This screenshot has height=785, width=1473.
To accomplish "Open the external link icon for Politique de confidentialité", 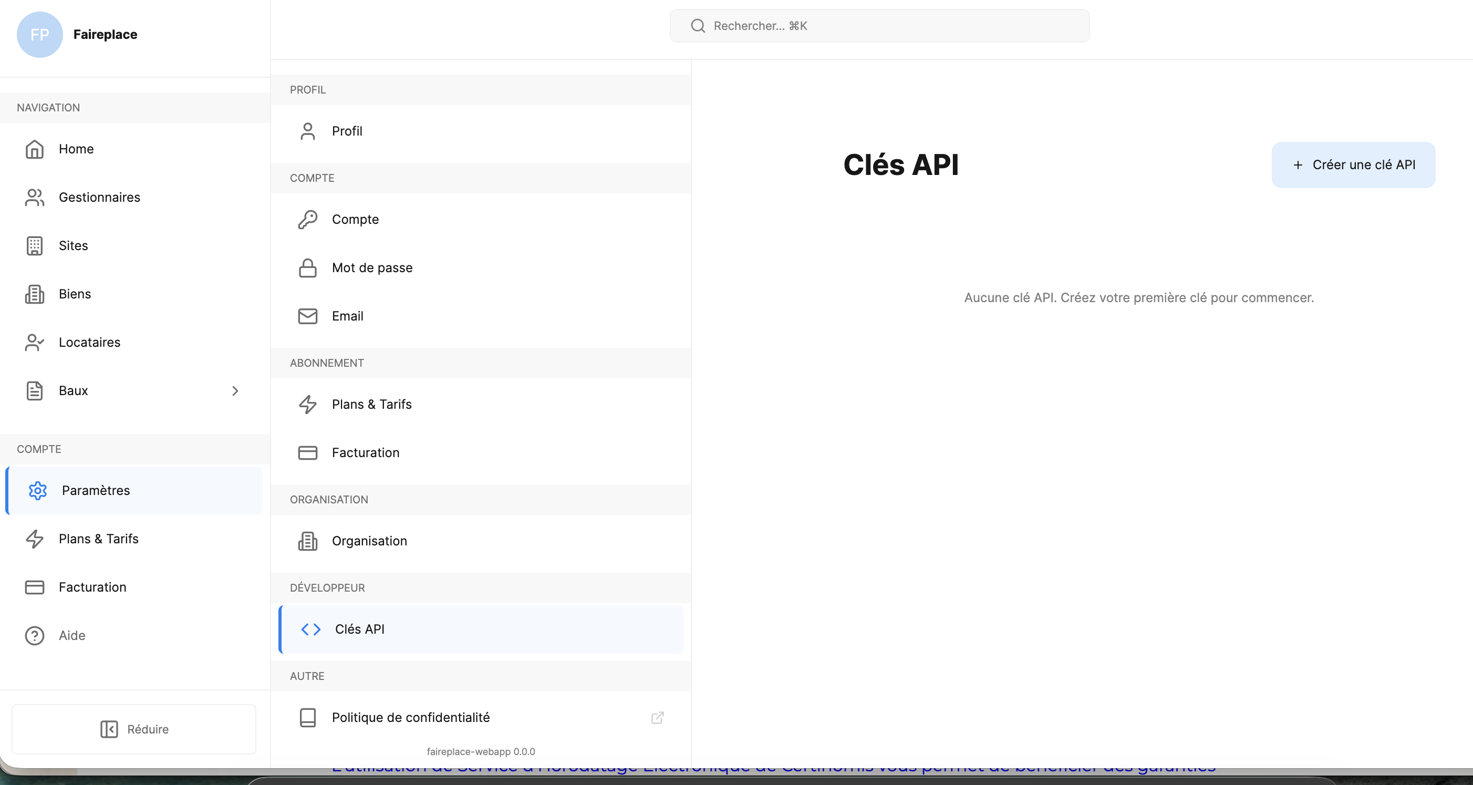I will tap(657, 718).
